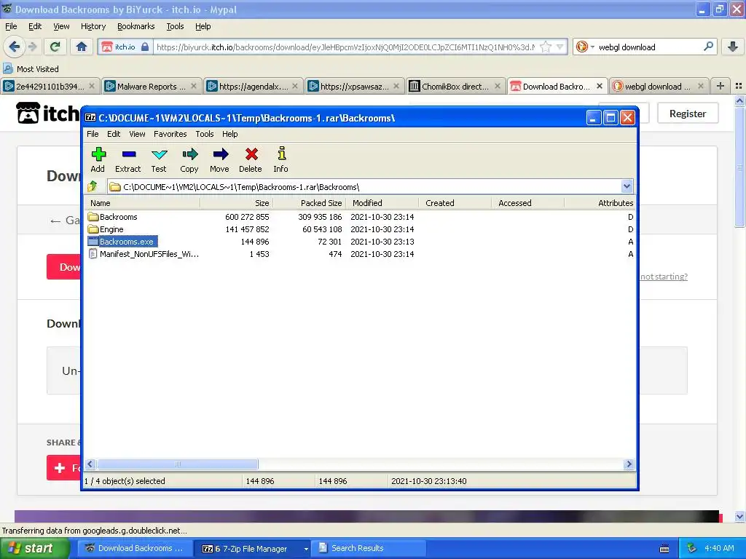Open the browser History menu
The image size is (746, 559).
tap(93, 26)
